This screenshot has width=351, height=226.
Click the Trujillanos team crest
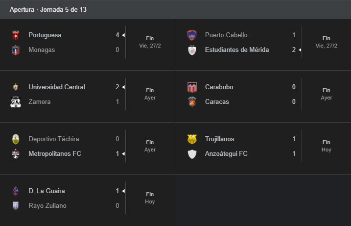click(x=192, y=139)
